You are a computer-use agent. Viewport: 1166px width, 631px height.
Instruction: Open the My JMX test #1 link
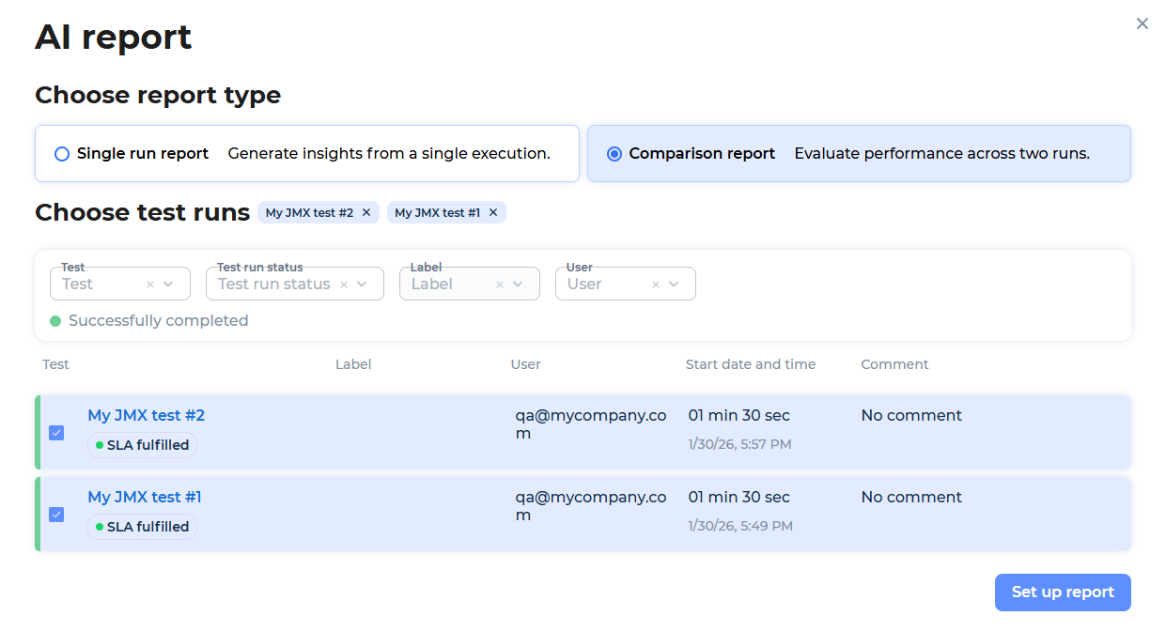tap(144, 497)
